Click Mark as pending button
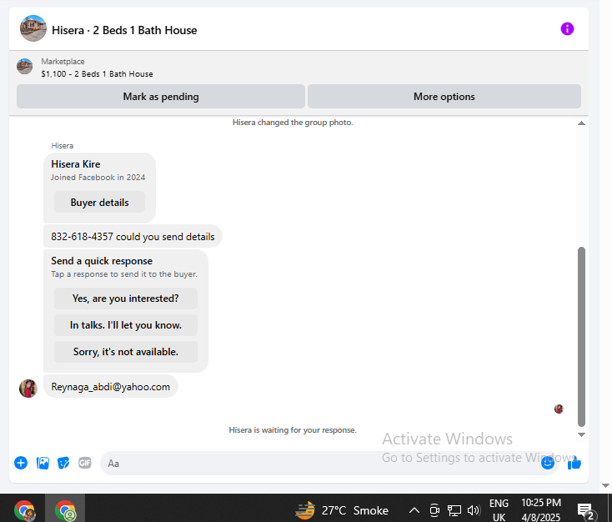 click(161, 97)
